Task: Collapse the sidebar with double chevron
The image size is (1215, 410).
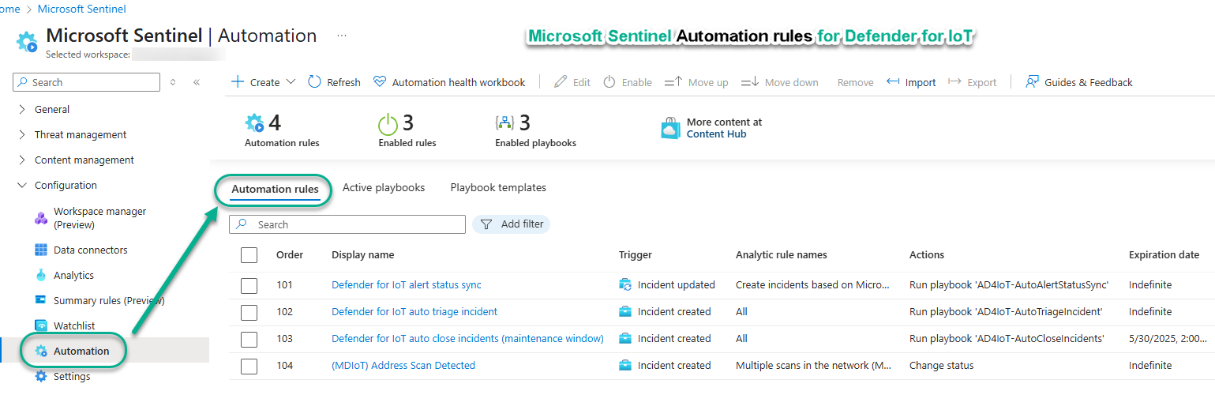Action: (197, 82)
